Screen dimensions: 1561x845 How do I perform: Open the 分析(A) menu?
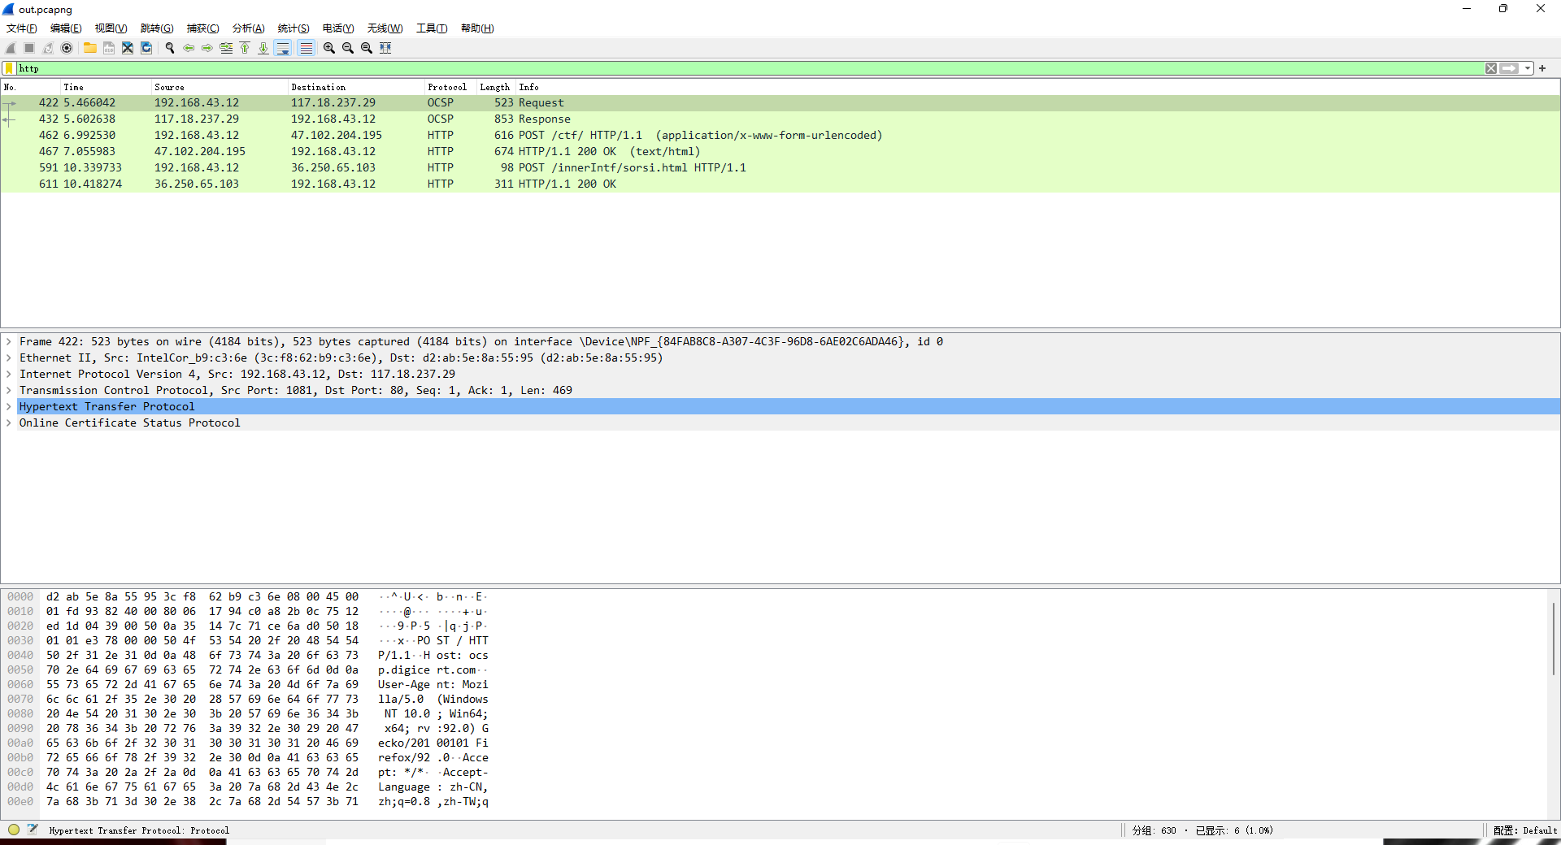click(248, 28)
